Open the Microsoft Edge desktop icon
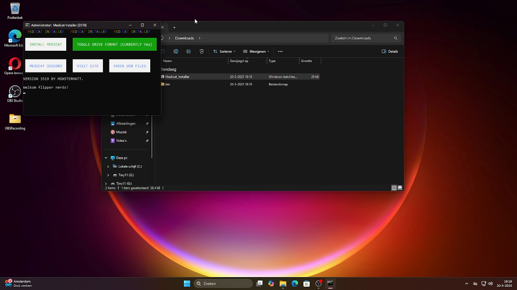The width and height of the screenshot is (517, 290). point(15,39)
